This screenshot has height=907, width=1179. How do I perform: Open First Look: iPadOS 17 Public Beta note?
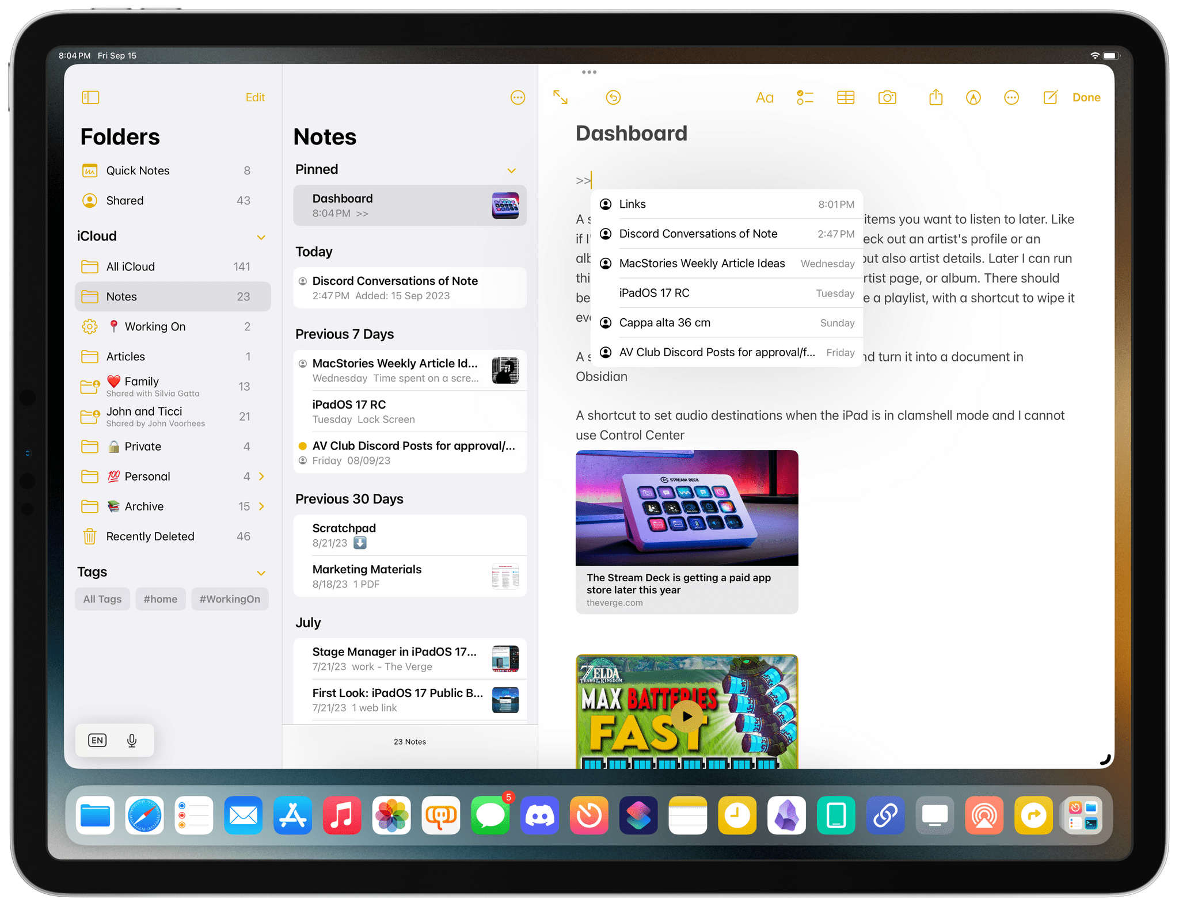[410, 700]
